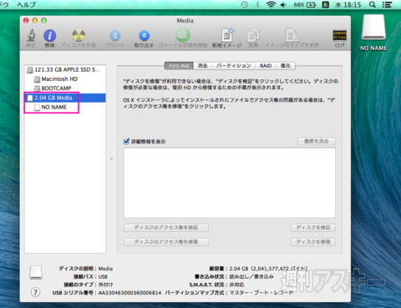Open Spotlight search in menu bar

tap(373, 5)
